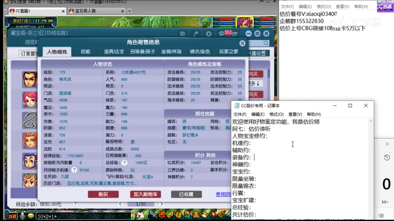394x221 pixels.
Task: Click the 加入购物车 add to cart button
Action: click(145, 194)
